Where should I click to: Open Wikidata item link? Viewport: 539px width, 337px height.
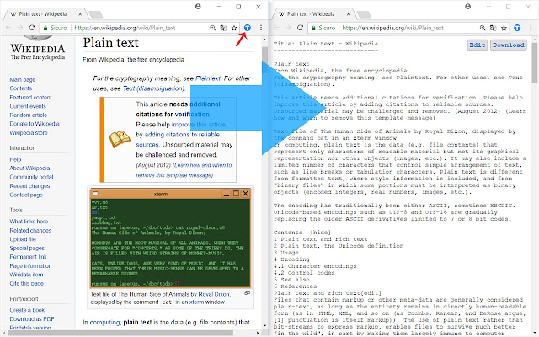tap(26, 275)
